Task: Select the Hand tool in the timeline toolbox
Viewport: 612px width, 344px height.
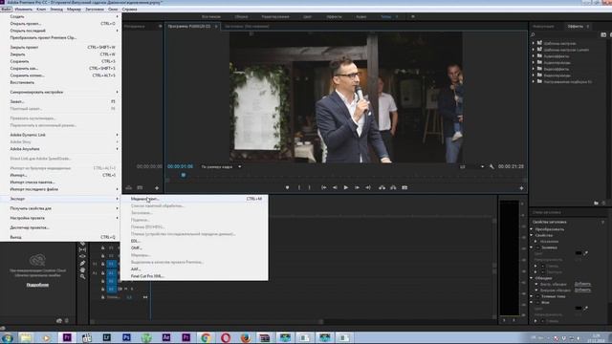Action: [x=82, y=269]
